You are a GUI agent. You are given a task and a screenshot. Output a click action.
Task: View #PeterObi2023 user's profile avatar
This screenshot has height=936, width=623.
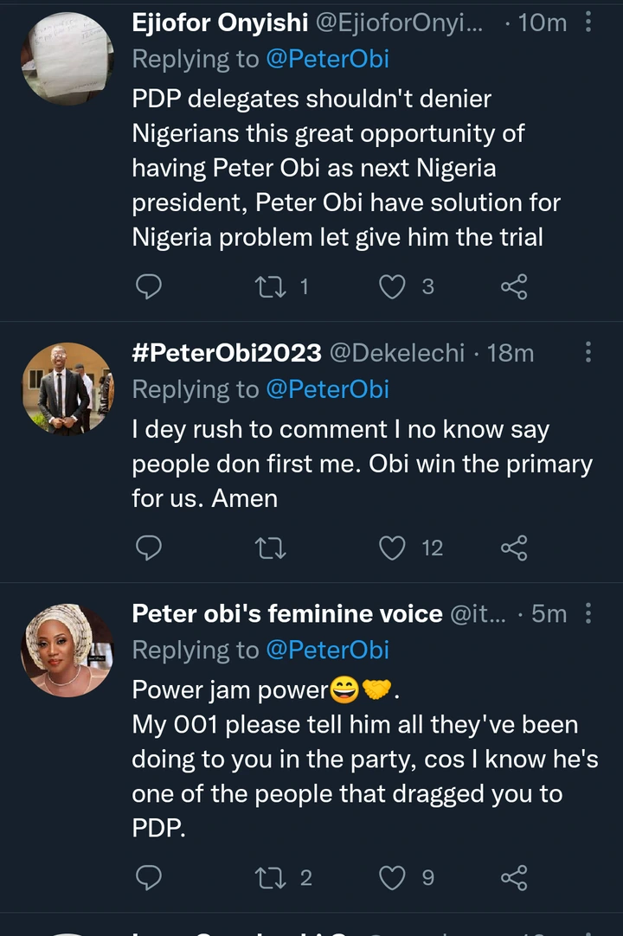click(x=67, y=388)
